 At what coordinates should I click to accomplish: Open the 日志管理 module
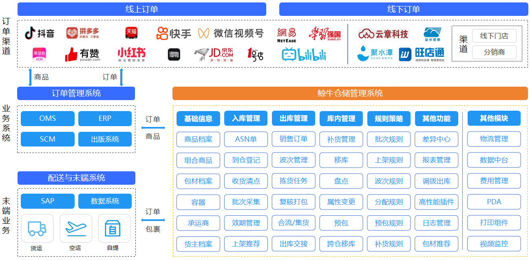tap(437, 223)
